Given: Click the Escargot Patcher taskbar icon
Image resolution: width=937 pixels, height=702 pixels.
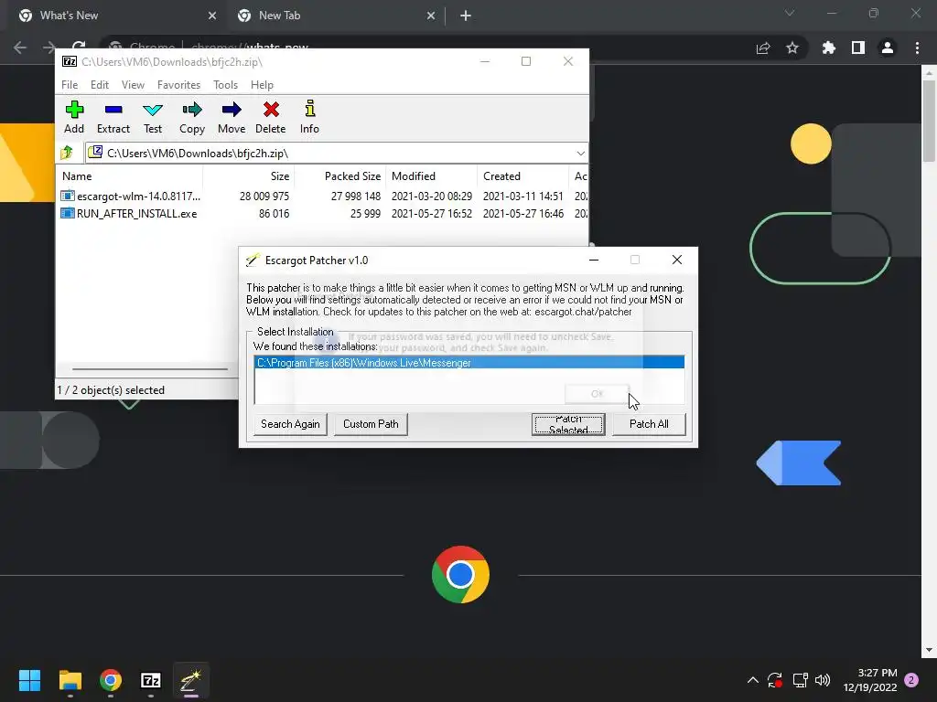Looking at the screenshot, I should click(x=190, y=680).
